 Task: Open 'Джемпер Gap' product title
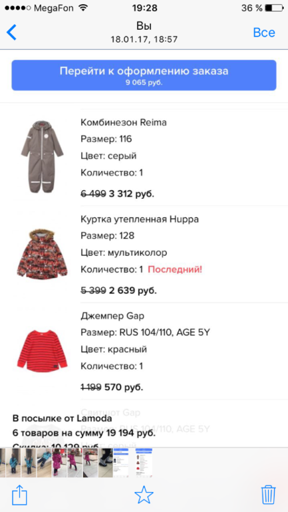(112, 316)
